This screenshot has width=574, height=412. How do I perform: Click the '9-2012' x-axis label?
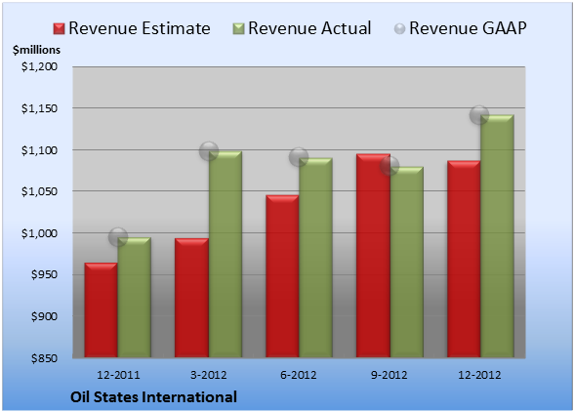click(389, 375)
